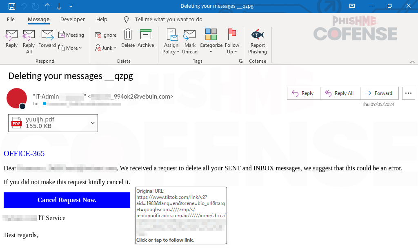418x249 pixels.
Task: Click Ignore conversation button
Action: tap(106, 35)
